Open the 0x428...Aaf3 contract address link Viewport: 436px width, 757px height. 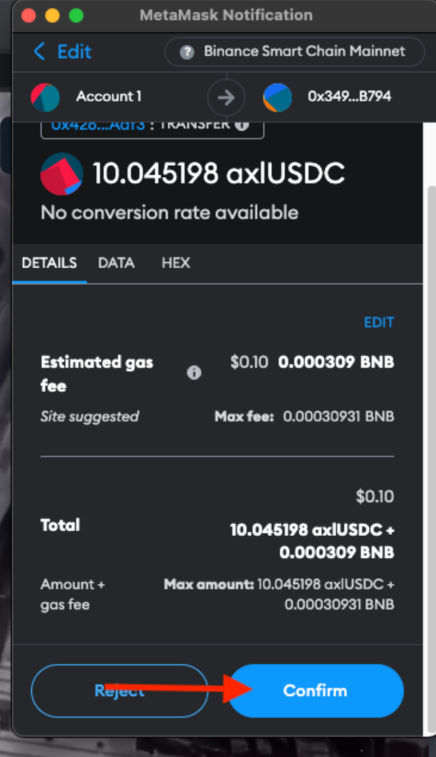click(x=98, y=124)
